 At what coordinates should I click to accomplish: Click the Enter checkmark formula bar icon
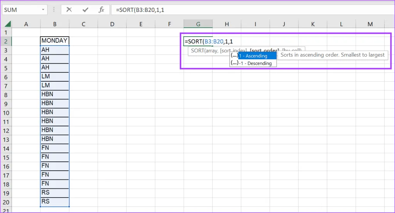point(85,10)
